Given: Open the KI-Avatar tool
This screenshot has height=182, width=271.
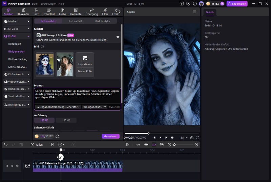Looking at the screenshot, I should coord(23,12).
